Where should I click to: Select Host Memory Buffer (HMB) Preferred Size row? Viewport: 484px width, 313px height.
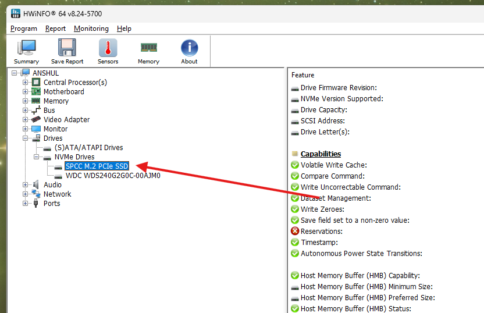tap(368, 297)
